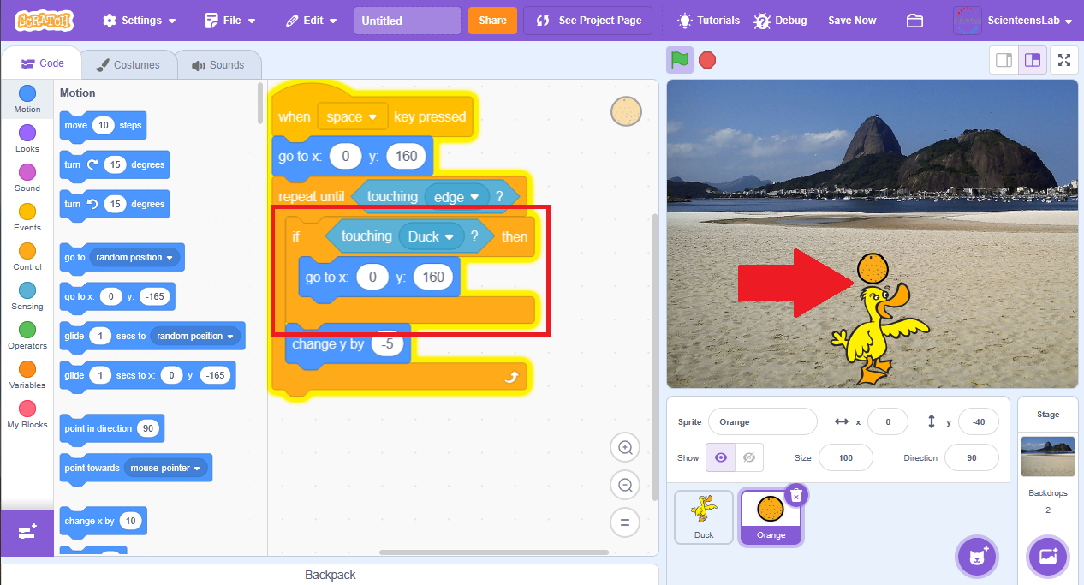The height and width of the screenshot is (585, 1084).
Task: Delete the Orange sprite with trash icon
Action: coord(795,495)
